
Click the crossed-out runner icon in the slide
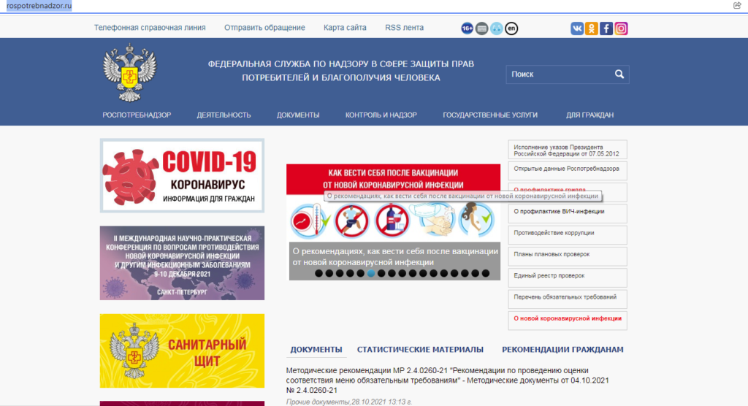click(x=351, y=221)
